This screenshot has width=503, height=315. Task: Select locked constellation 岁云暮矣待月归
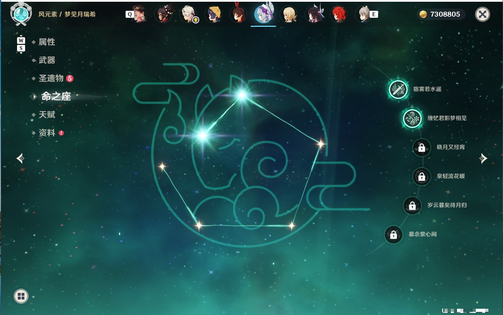(x=412, y=205)
